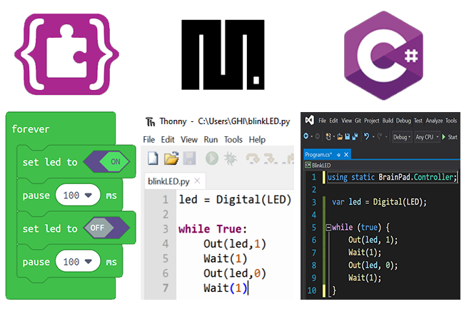This screenshot has width=464, height=309.
Task: Click 'while True:' line in Thonny editor
Action: click(x=213, y=229)
